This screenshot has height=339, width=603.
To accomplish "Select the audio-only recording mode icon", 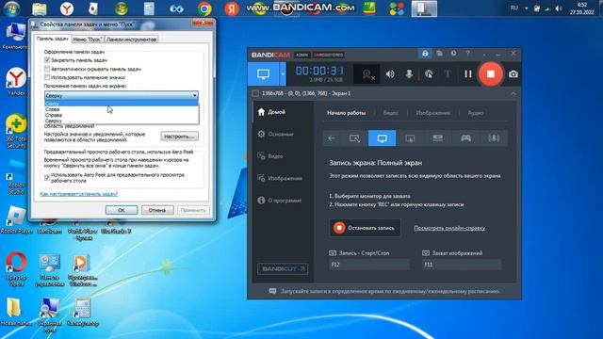I will (494, 138).
